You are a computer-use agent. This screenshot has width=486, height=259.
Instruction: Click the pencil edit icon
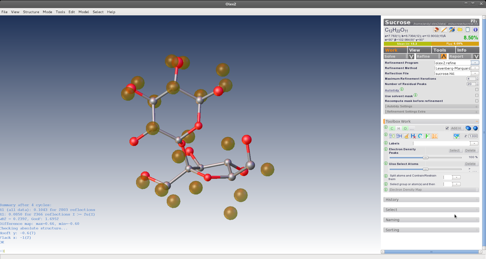tap(444, 30)
